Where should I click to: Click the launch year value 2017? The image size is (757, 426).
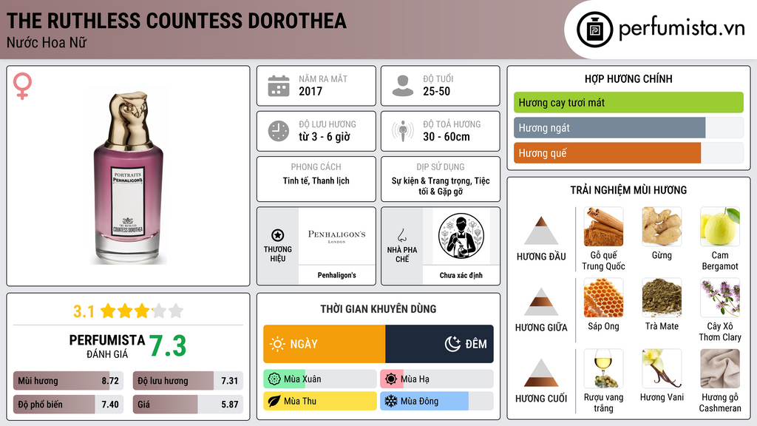click(310, 91)
